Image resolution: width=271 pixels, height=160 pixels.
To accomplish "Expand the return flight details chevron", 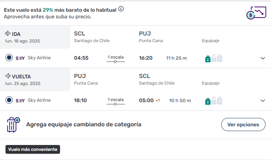I will coord(263,101).
